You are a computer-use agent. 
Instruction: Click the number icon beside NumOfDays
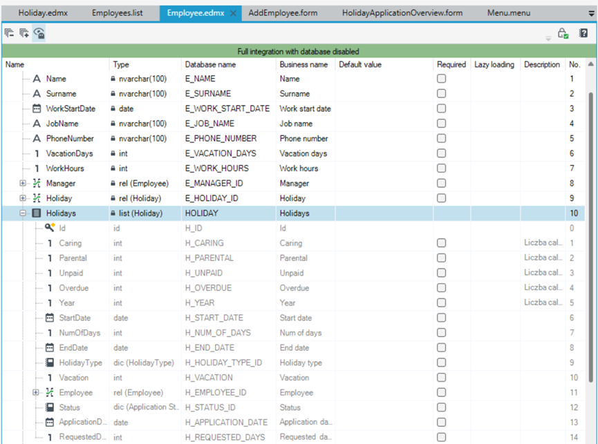pyautogui.click(x=50, y=333)
